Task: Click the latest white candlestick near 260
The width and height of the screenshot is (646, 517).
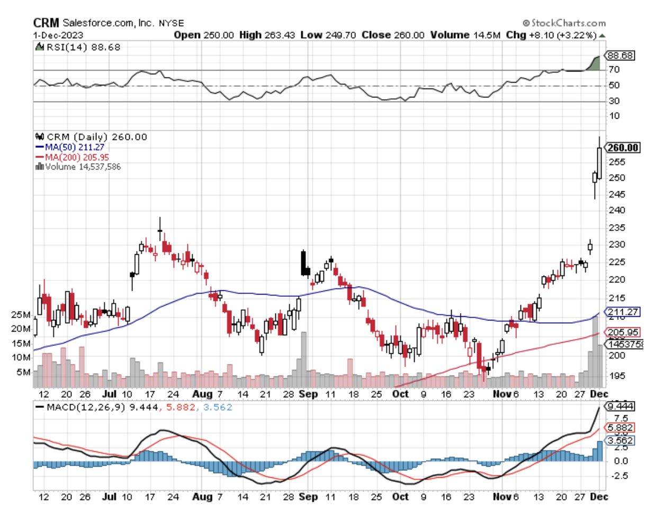Action: [x=599, y=163]
